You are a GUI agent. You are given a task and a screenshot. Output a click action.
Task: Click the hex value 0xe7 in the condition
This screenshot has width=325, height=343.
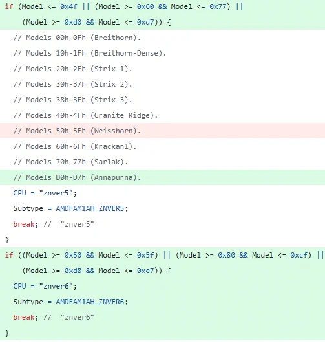click(x=145, y=271)
